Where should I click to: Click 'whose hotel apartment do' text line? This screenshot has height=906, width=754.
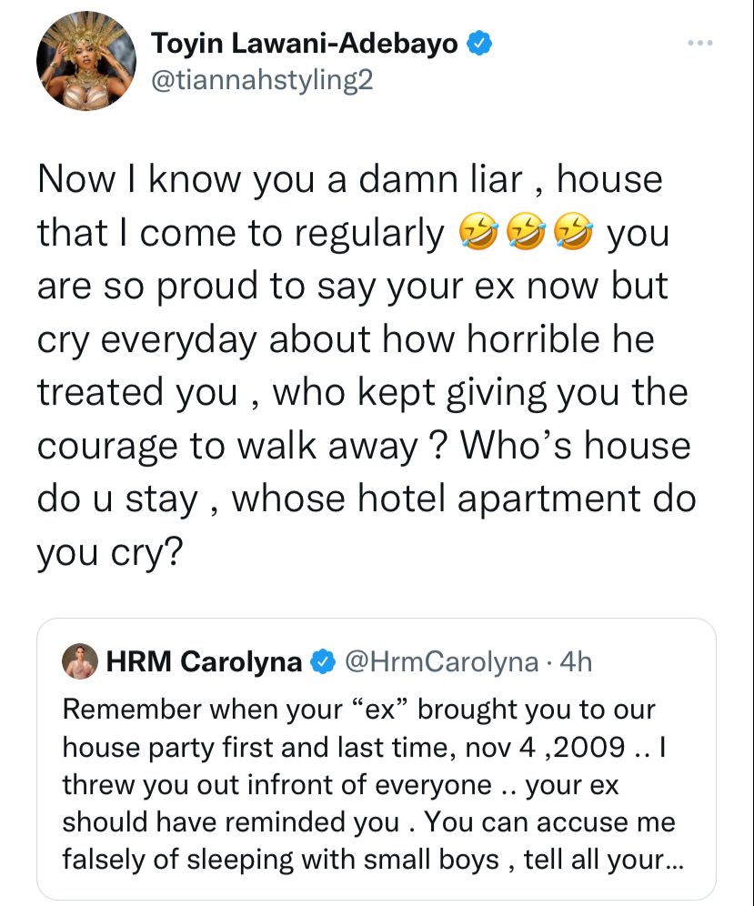click(x=464, y=499)
